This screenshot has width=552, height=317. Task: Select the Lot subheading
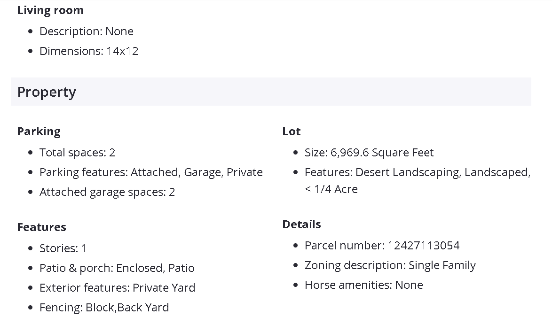point(292,131)
